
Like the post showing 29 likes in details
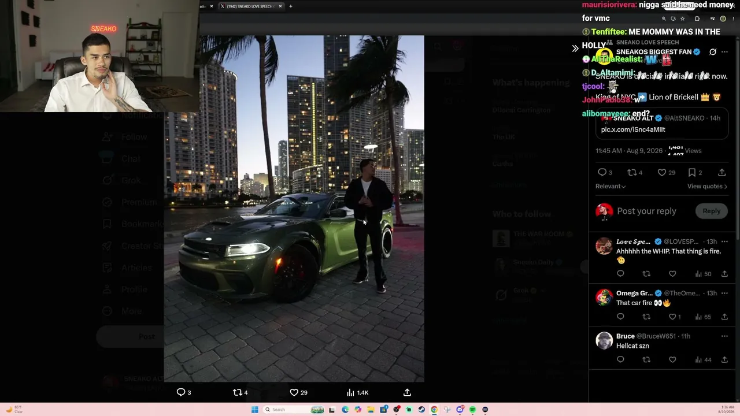662,172
